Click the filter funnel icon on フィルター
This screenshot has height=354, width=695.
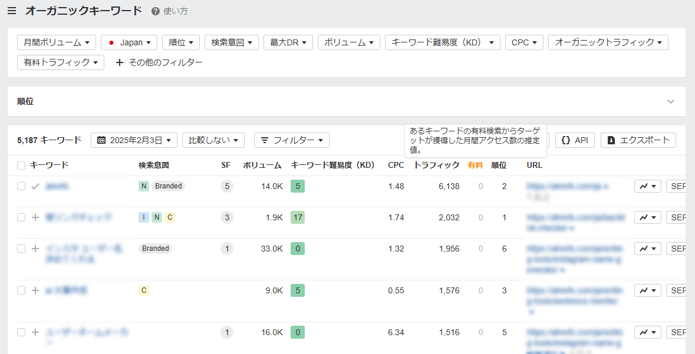[x=268, y=140]
